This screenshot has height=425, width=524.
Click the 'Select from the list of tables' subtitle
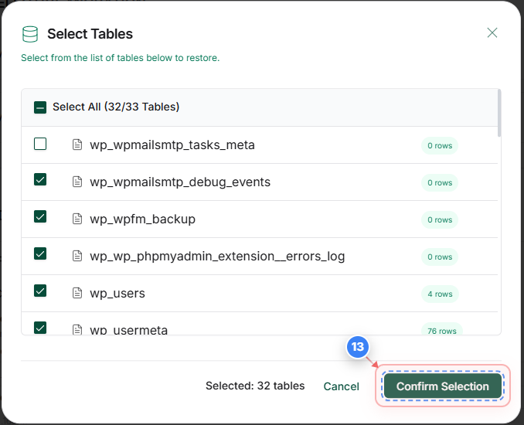121,58
